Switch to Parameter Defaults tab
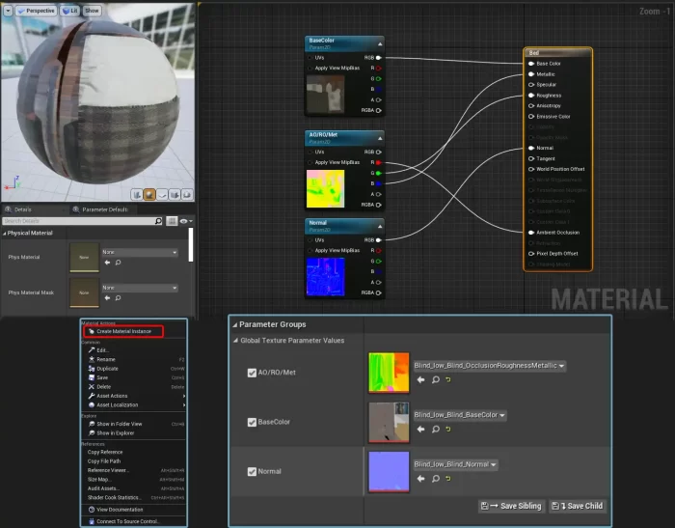The image size is (675, 528). click(x=103, y=208)
